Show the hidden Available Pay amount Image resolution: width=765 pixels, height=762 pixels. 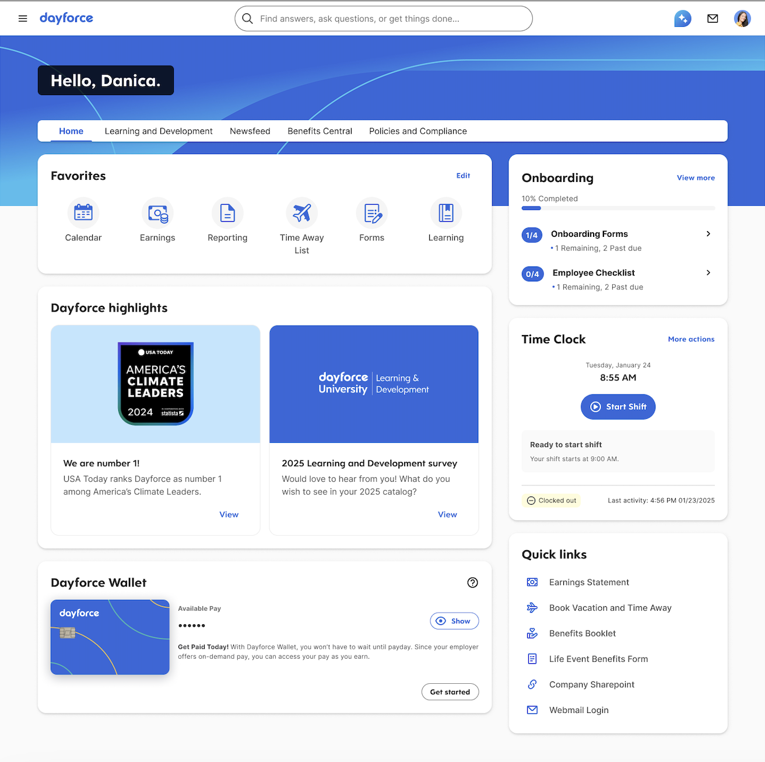[454, 621]
